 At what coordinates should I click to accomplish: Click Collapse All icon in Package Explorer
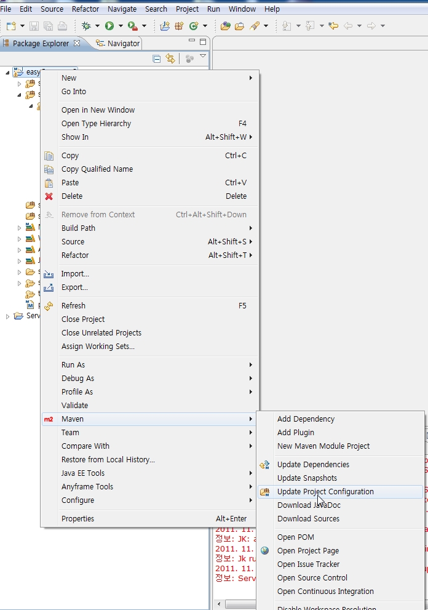point(157,58)
